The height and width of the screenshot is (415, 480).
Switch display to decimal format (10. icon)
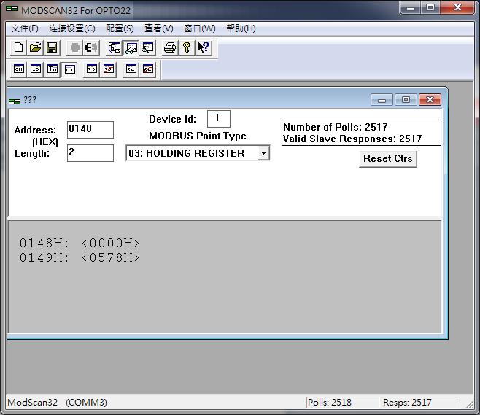36,69
